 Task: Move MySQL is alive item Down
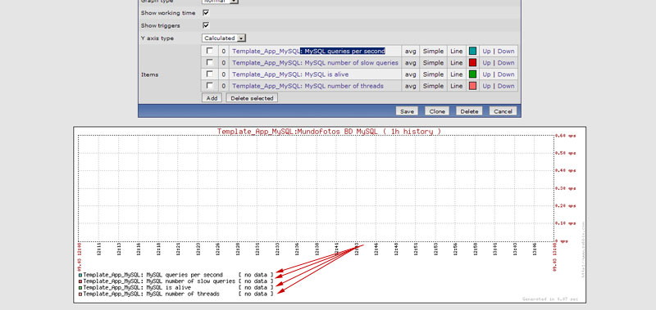point(506,74)
